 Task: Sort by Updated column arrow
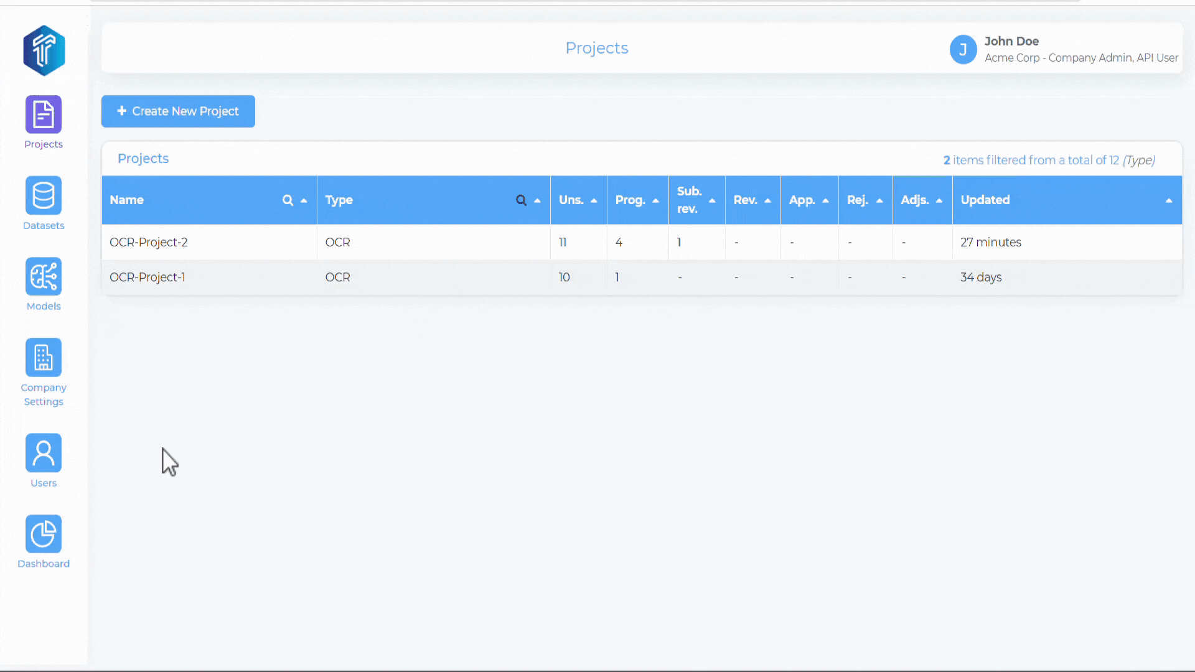pyautogui.click(x=1169, y=200)
